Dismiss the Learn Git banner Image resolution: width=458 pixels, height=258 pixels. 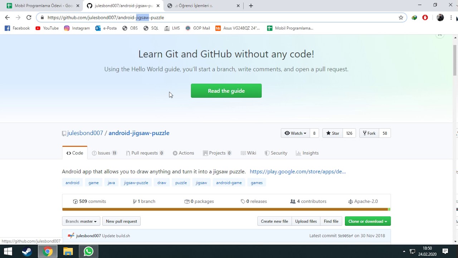(x=440, y=35)
